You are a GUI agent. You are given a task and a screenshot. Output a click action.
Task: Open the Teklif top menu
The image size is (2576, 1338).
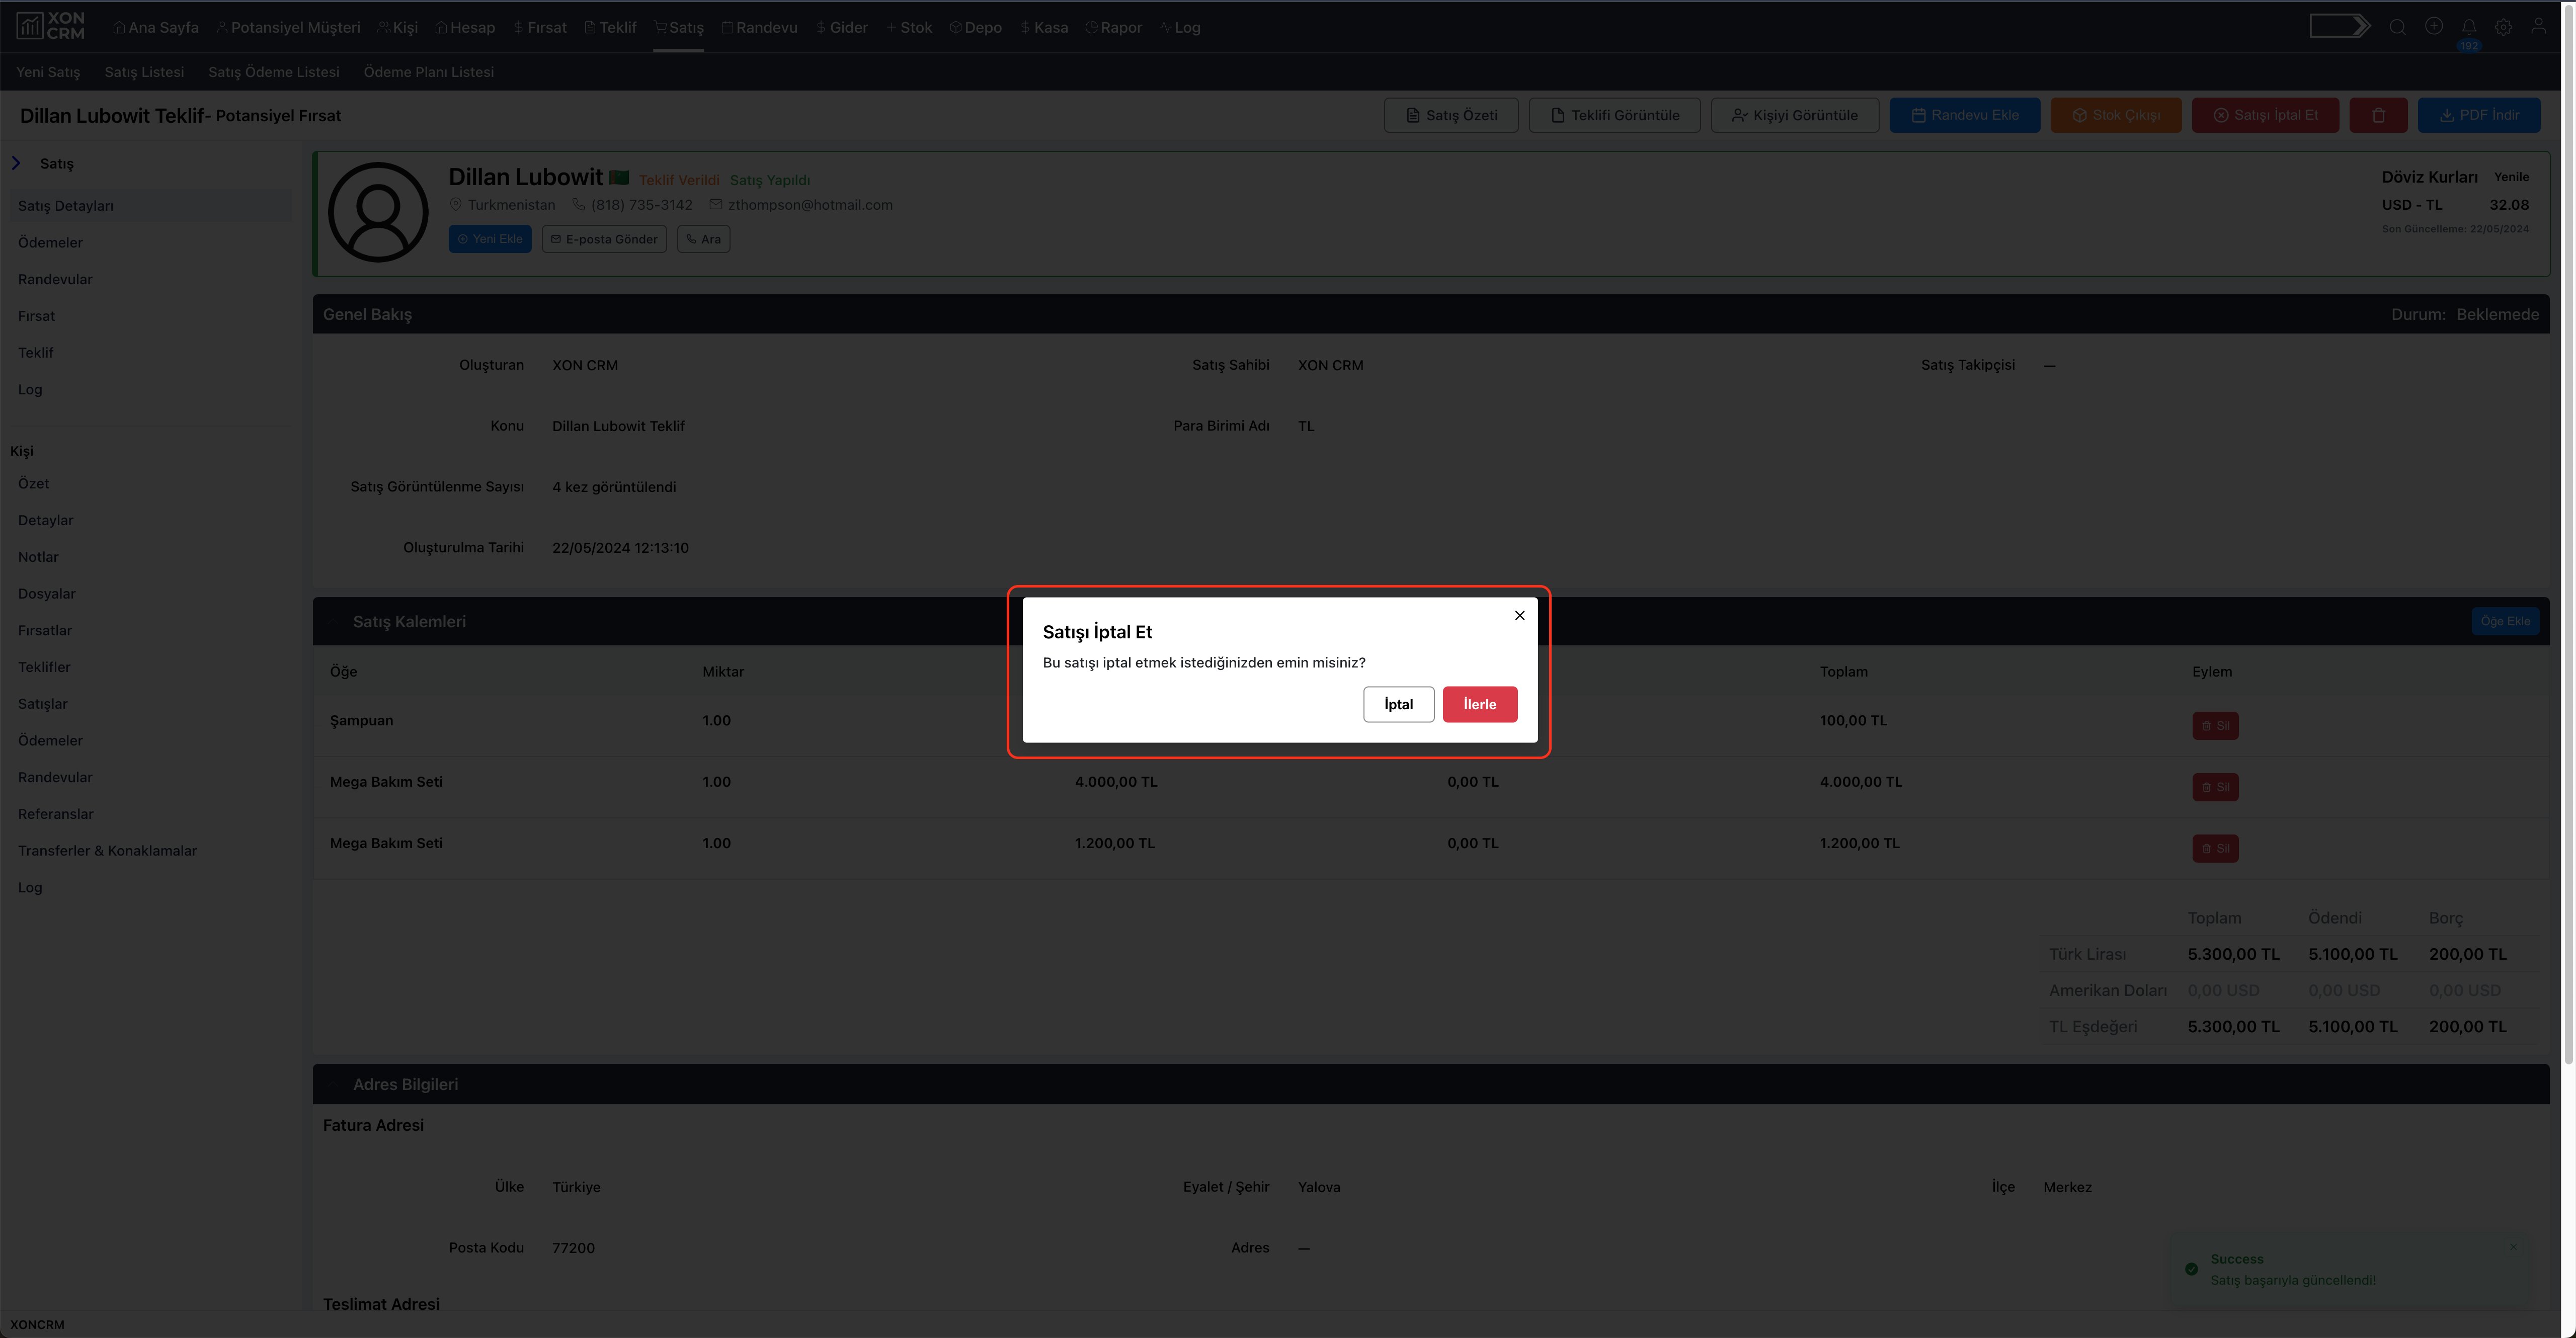[610, 27]
